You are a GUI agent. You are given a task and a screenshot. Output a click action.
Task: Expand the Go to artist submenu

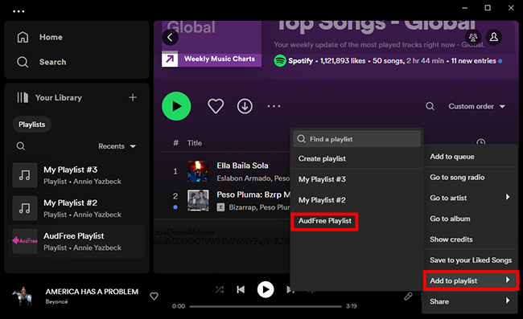[470, 198]
